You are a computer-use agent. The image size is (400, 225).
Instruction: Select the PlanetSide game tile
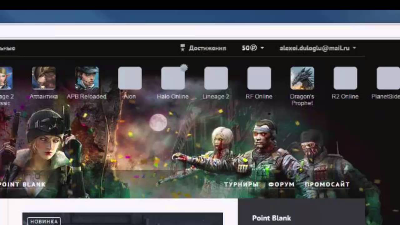pos(388,78)
